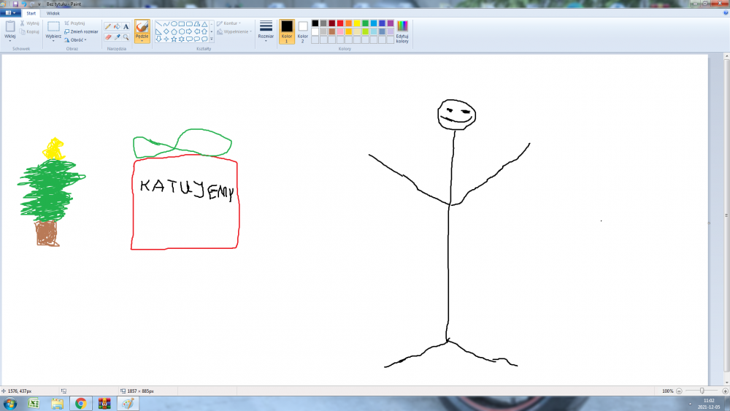
Task: Choose the right triangle shape
Action: point(158,31)
